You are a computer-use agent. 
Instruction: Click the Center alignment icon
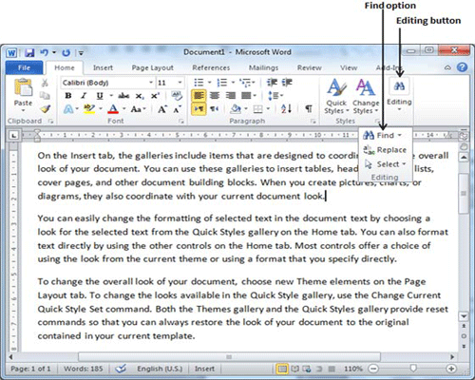point(215,95)
